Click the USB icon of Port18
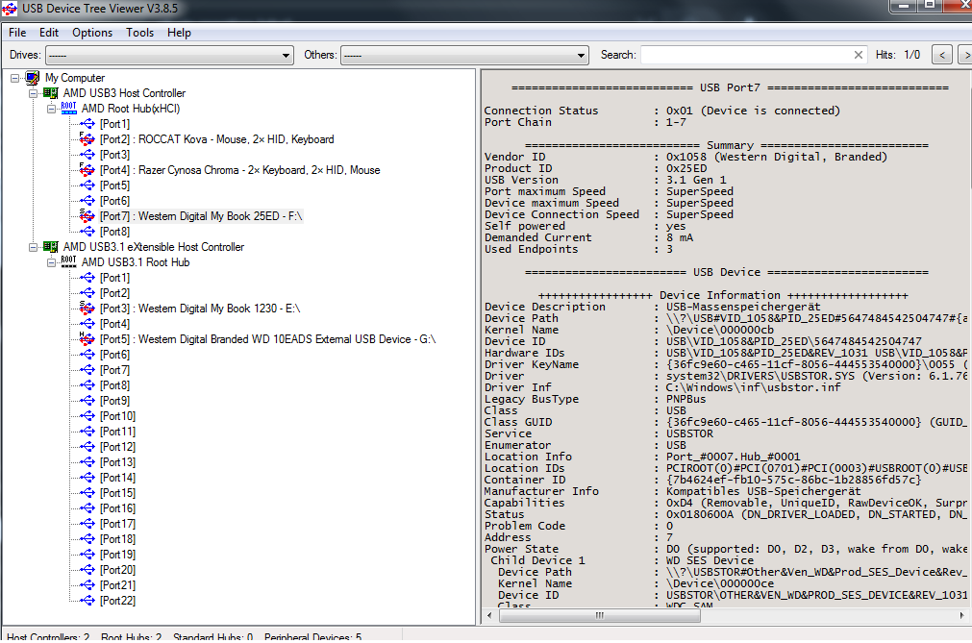The image size is (972, 643). pos(87,539)
